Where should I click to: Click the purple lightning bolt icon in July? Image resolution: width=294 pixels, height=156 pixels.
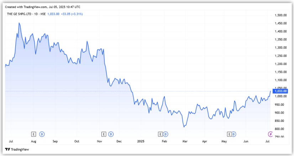[x=270, y=134]
